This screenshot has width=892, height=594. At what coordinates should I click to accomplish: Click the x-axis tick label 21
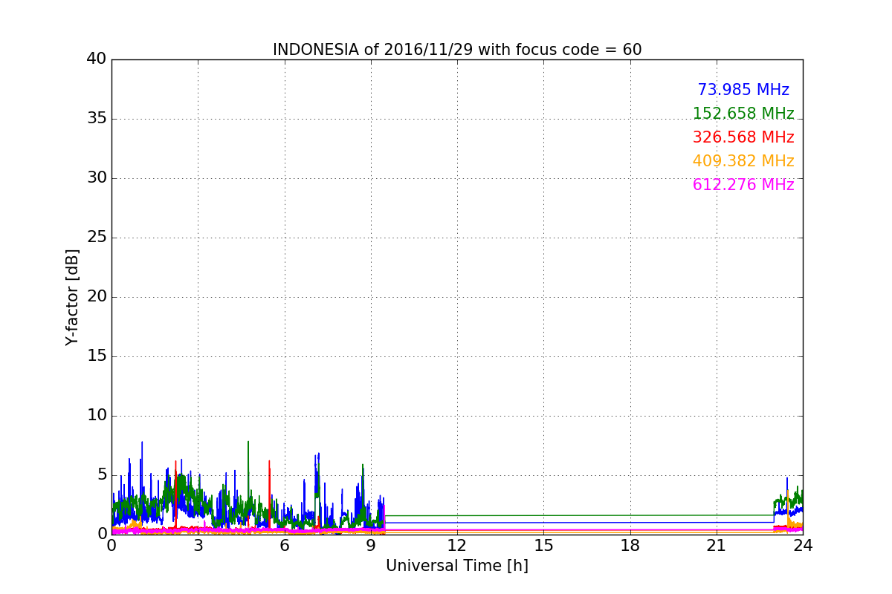point(717,546)
